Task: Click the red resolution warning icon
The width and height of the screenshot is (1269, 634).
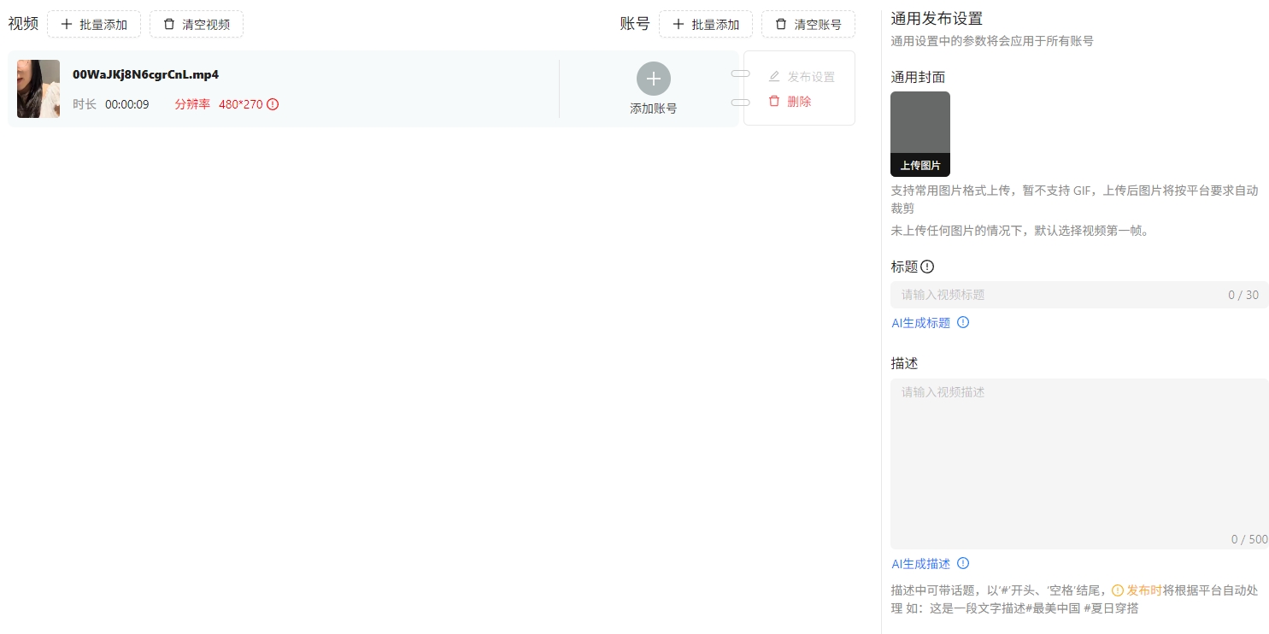Action: pos(273,104)
